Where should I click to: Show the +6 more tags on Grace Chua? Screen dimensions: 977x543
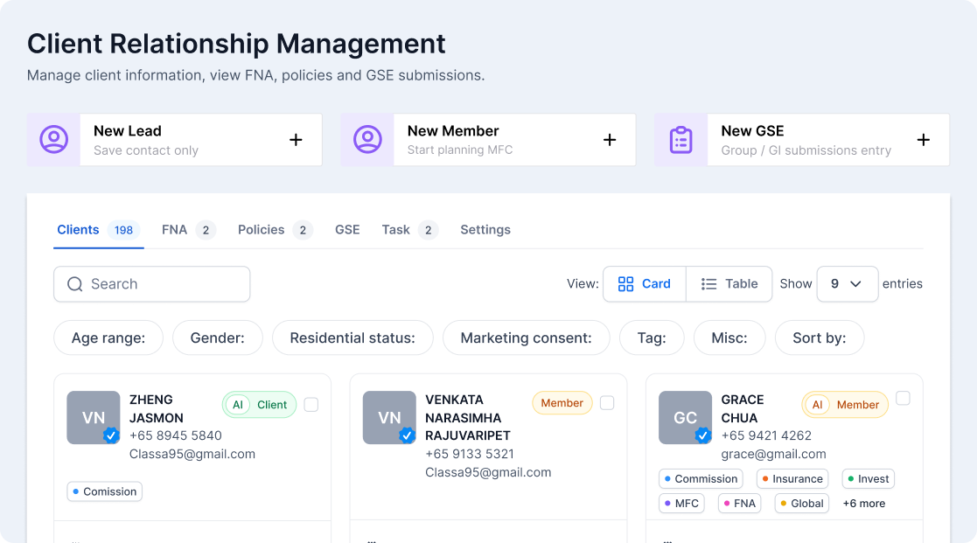click(x=863, y=504)
